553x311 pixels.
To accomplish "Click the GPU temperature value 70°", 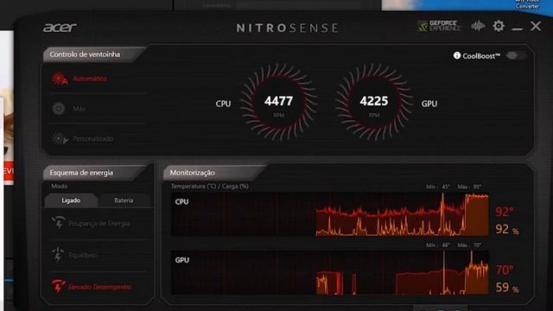I will pos(504,270).
